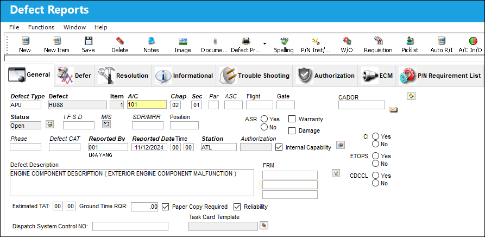This screenshot has height=237, width=485.
Task: Click the Image toolbar icon
Action: pos(183,41)
